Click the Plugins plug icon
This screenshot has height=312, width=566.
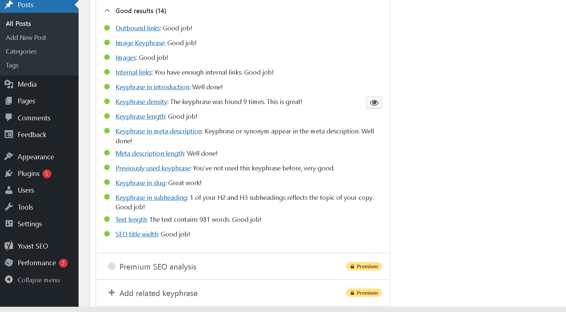point(9,174)
